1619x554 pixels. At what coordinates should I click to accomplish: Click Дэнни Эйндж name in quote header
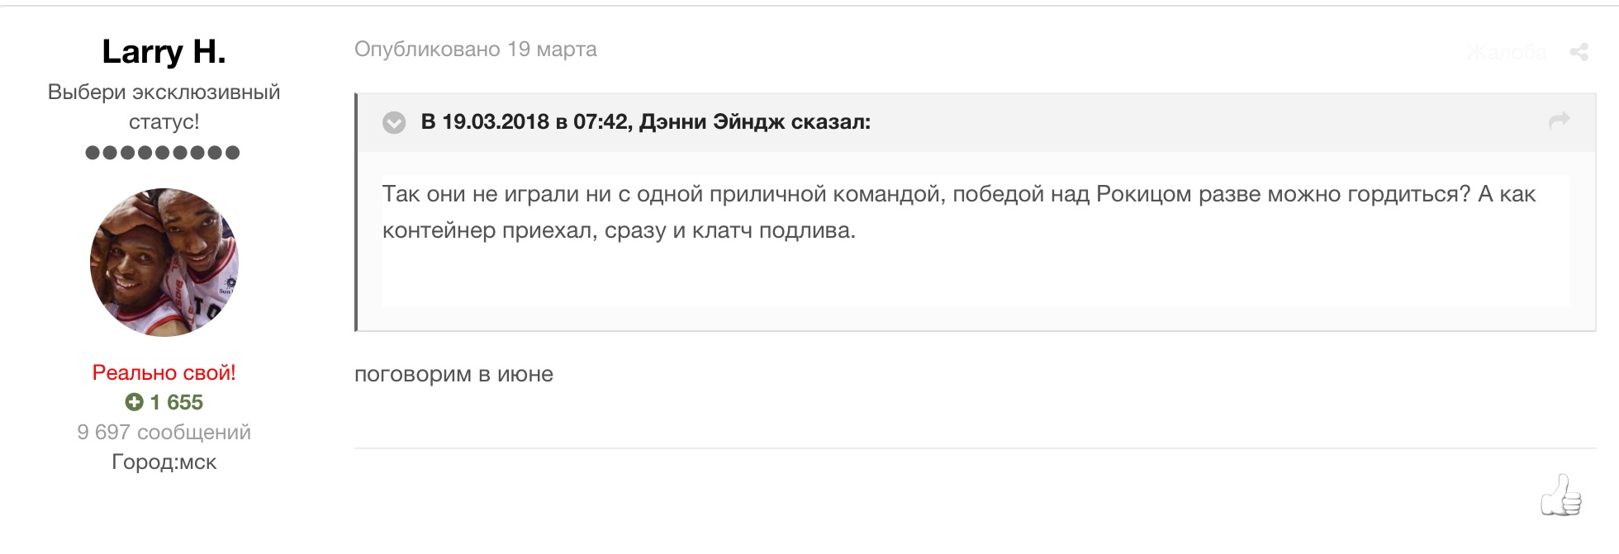coord(712,122)
